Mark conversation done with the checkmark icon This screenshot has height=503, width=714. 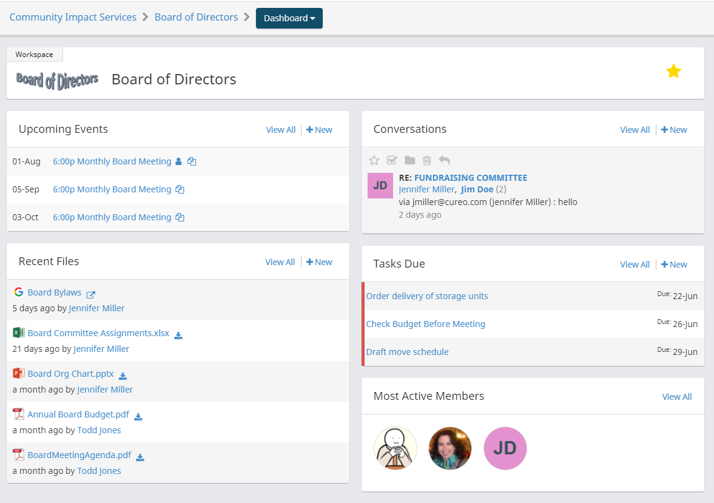pos(392,161)
